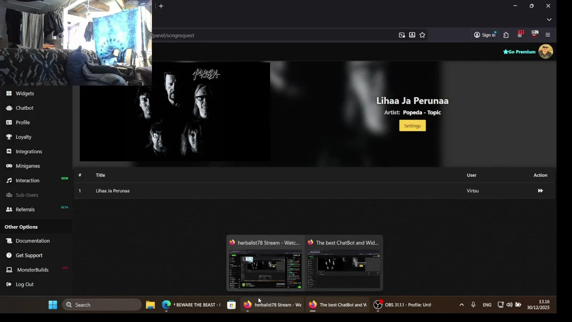Click the Title column header

pos(101,175)
